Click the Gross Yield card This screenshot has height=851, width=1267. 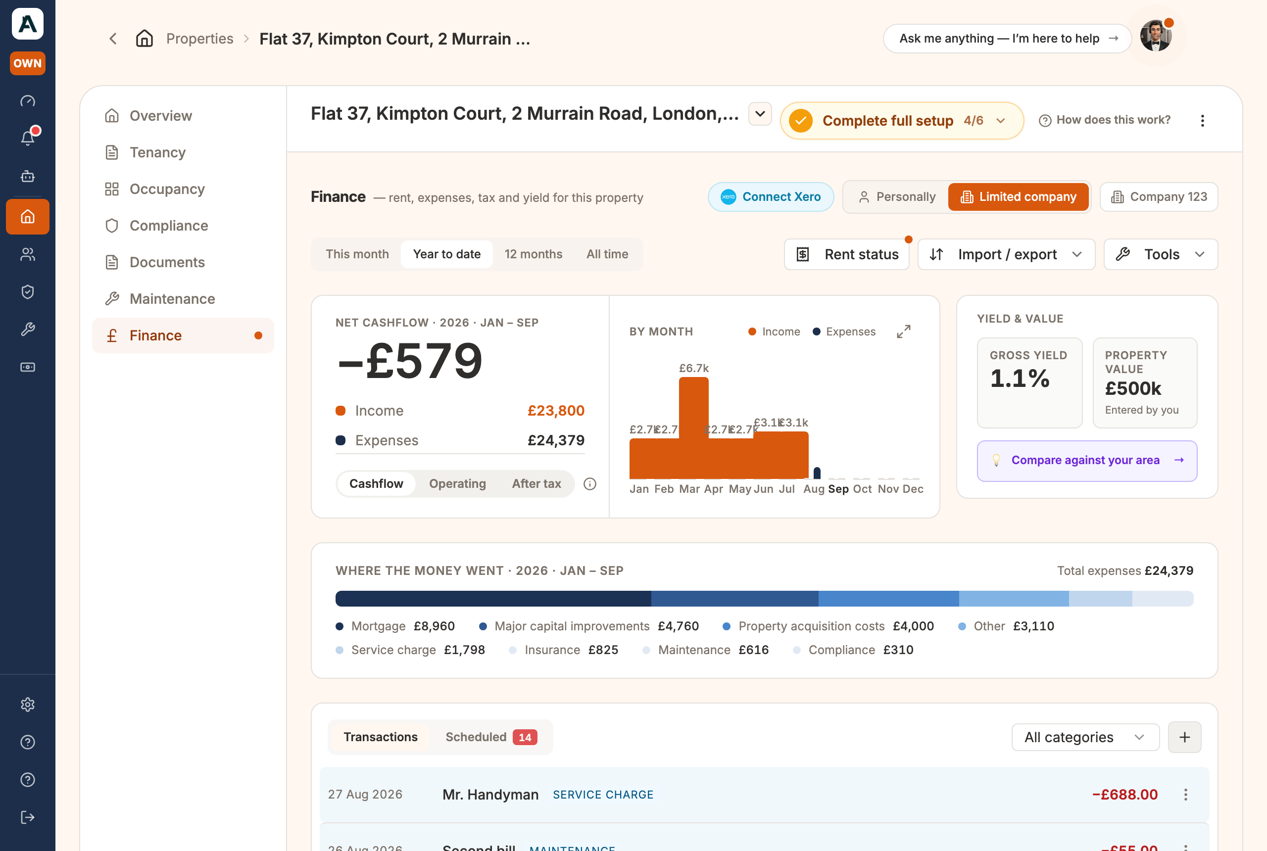1030,382
